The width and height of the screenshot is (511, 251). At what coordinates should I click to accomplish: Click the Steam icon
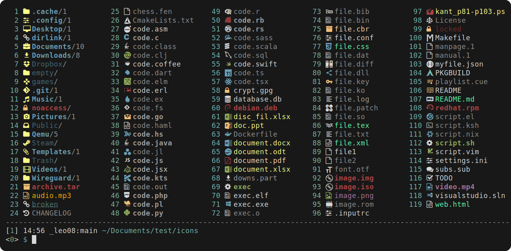click(x=27, y=143)
